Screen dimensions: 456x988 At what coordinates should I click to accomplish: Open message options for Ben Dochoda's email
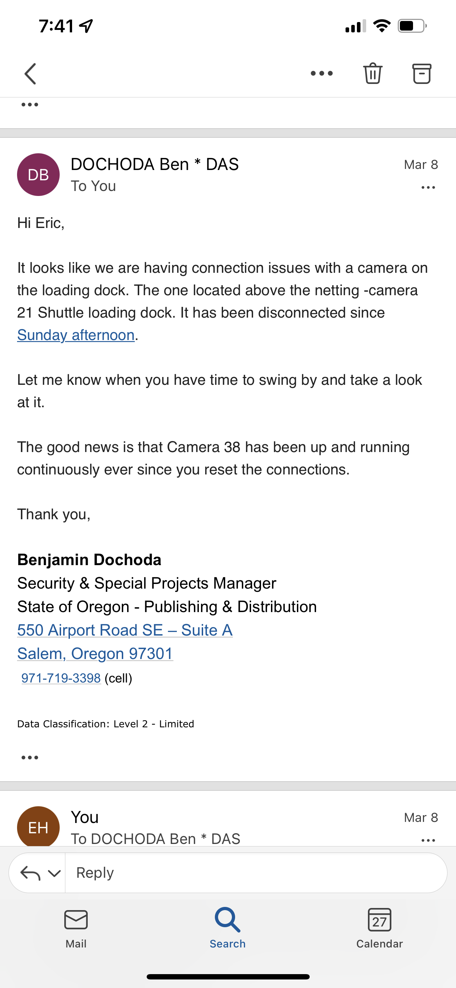point(428,187)
